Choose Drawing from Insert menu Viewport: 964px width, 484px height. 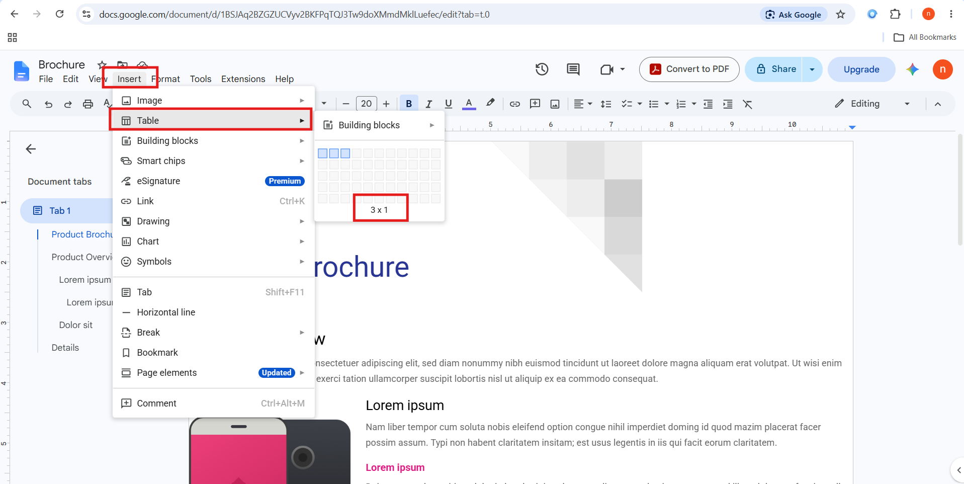point(214,221)
